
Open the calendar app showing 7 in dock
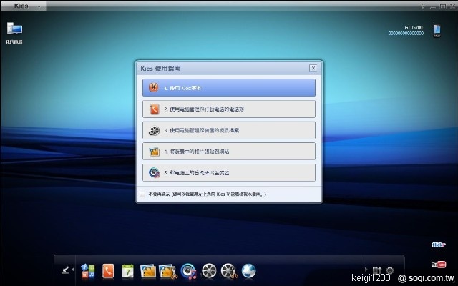click(128, 270)
